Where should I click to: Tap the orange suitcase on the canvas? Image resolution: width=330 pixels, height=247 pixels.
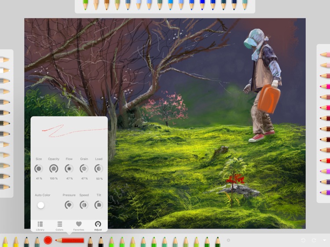coord(269,99)
